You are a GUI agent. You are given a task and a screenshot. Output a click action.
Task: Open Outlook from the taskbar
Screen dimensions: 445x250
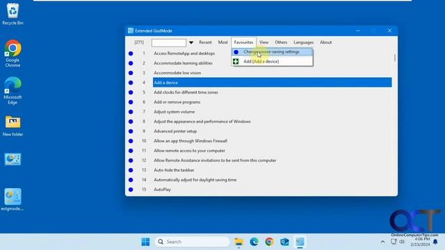284,242
